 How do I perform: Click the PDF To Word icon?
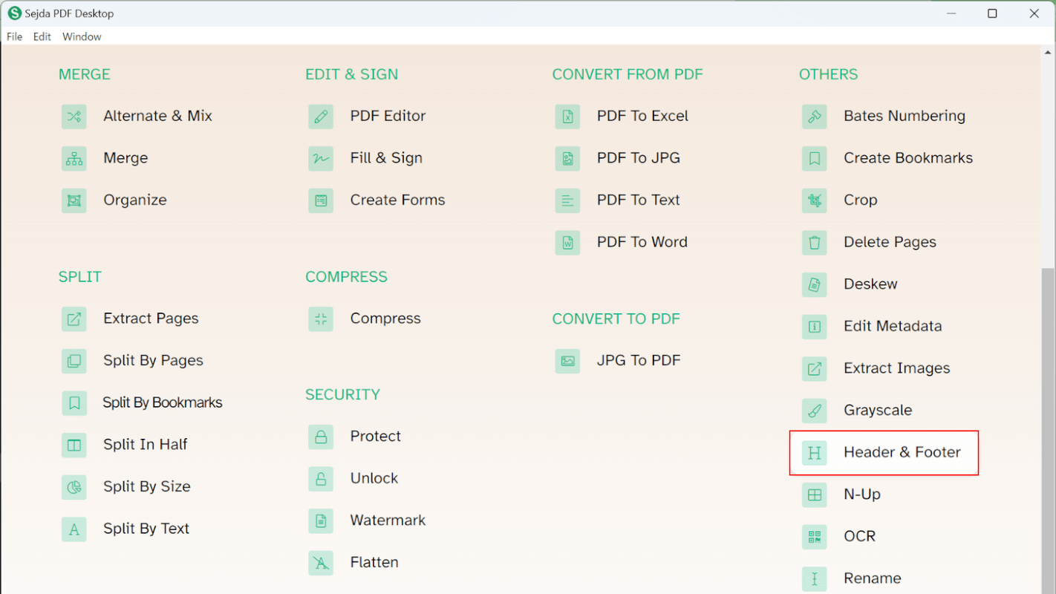point(567,242)
